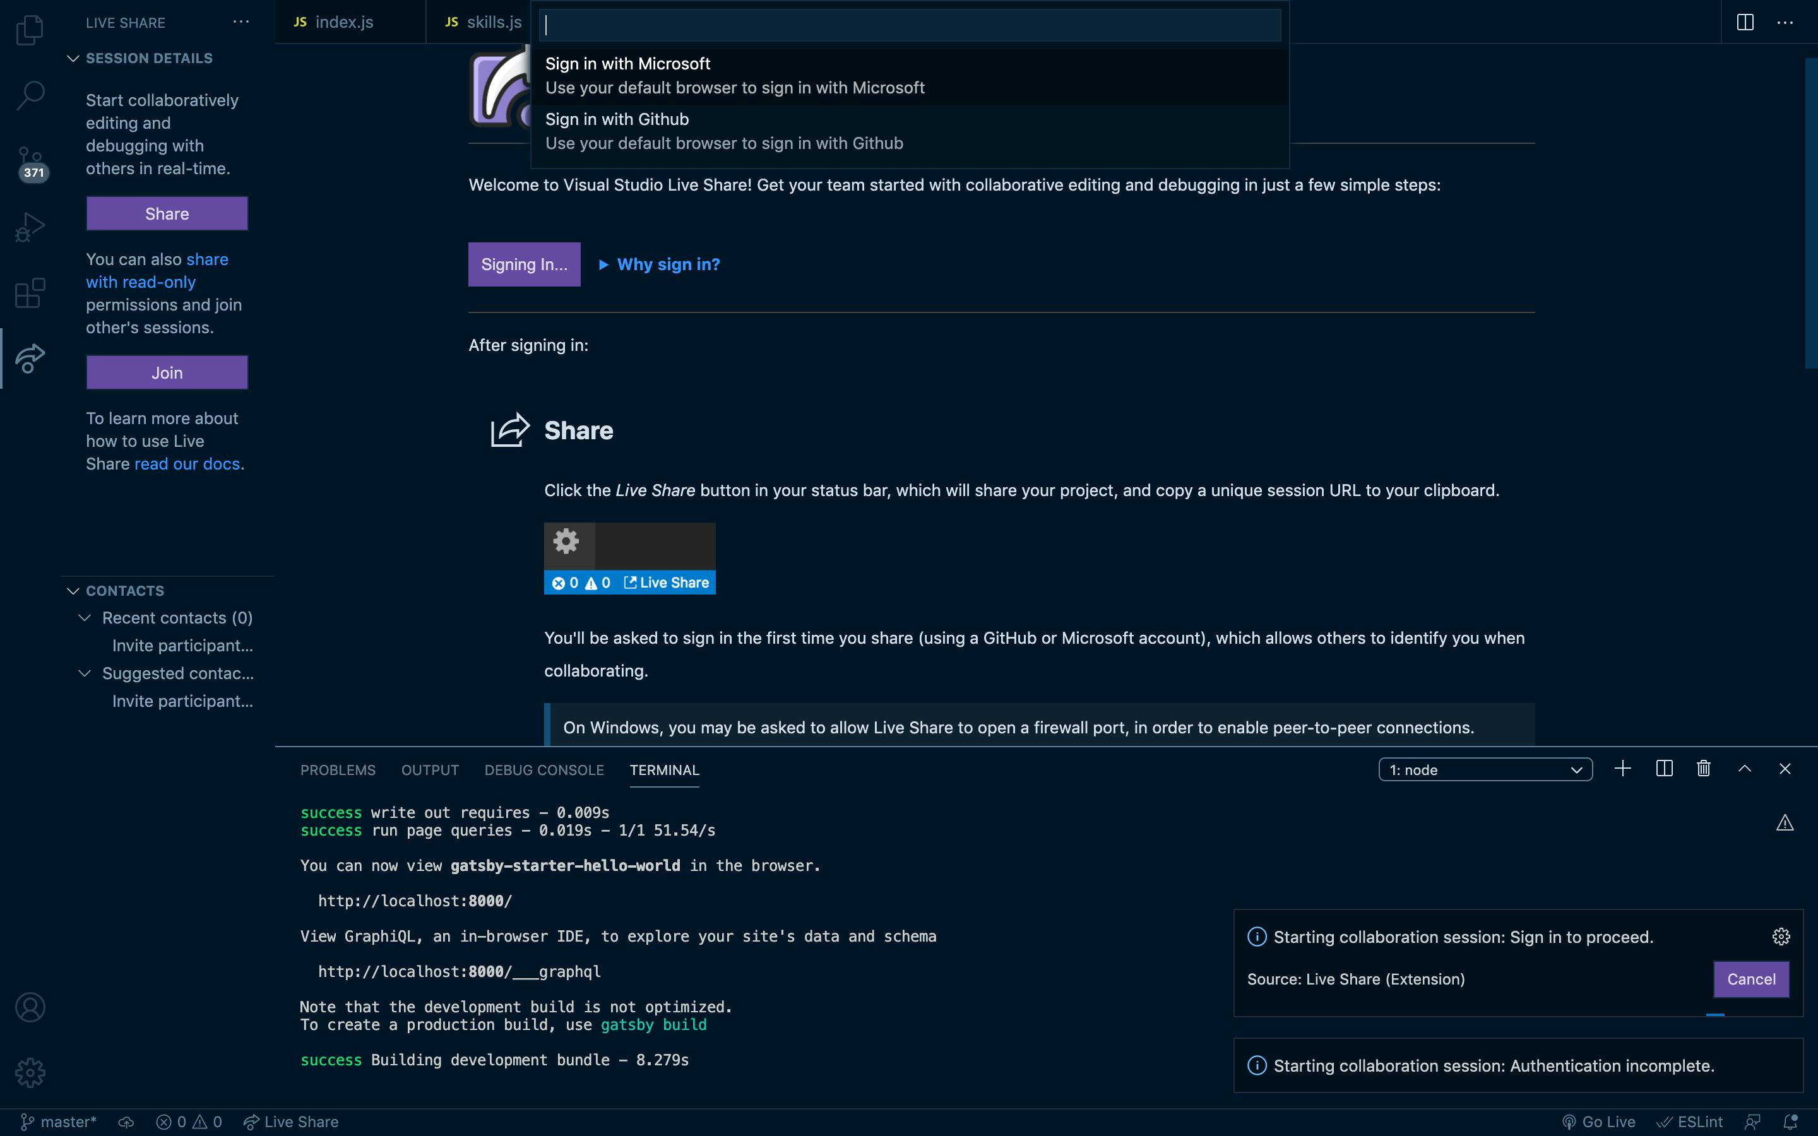Click the purple Share button

pos(167,213)
